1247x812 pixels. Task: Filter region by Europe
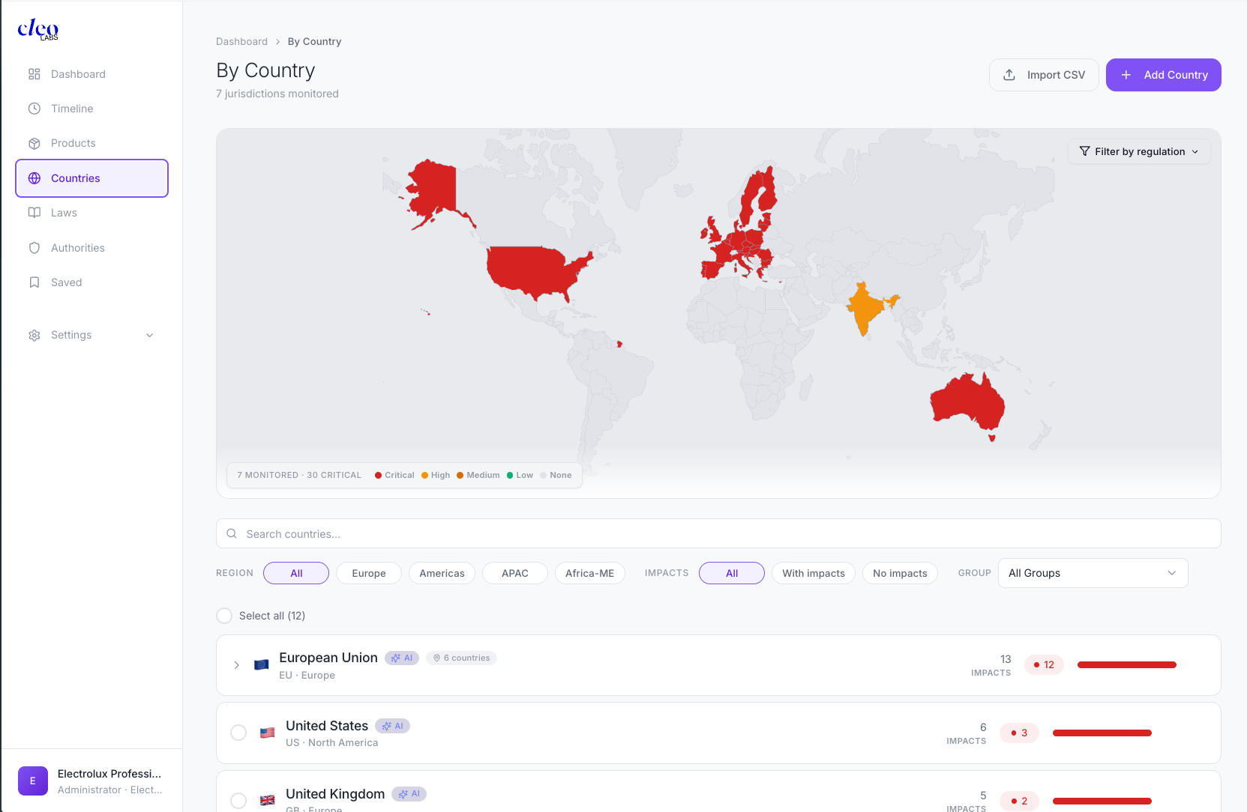[x=369, y=573]
